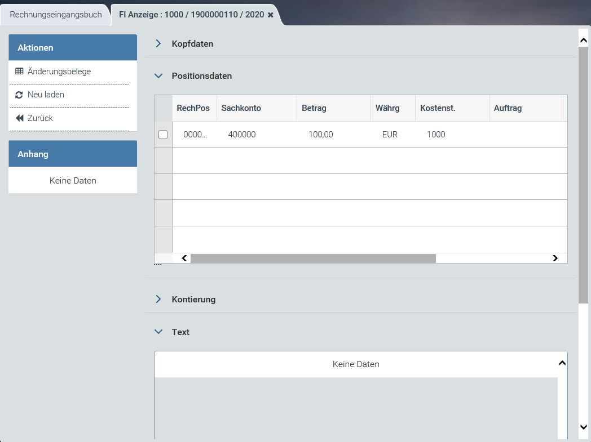Collapse the Text section
Screen dimensions: 591x442
point(158,332)
